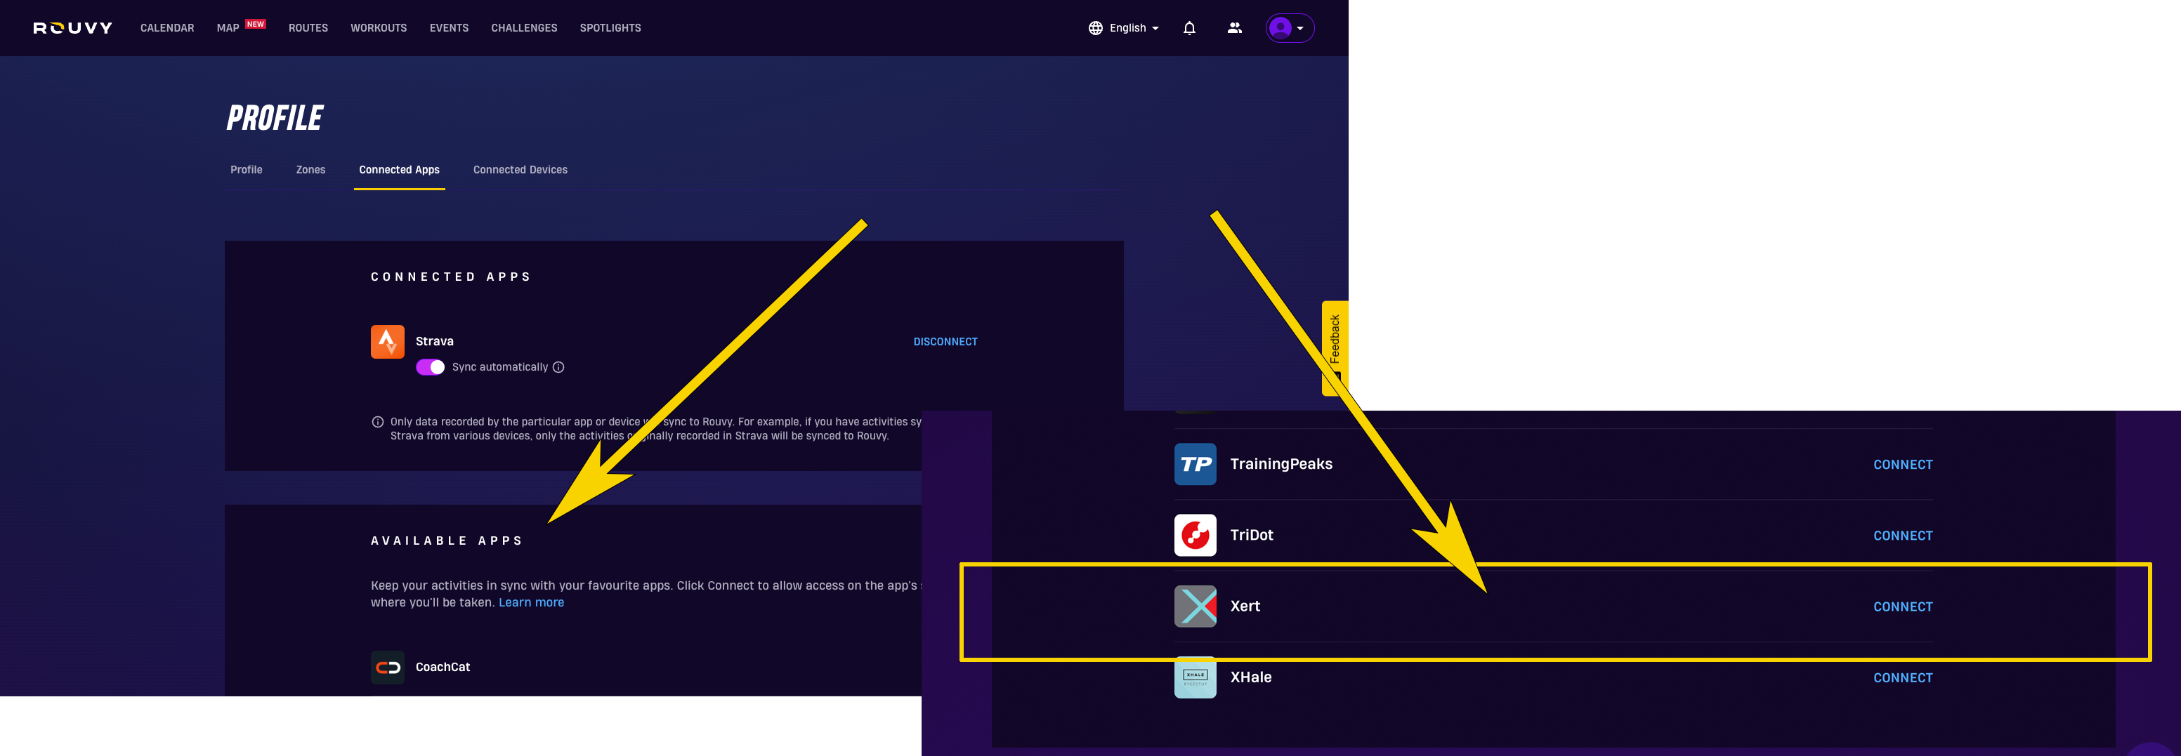
Task: Click the ROUVY logo
Action: (73, 28)
